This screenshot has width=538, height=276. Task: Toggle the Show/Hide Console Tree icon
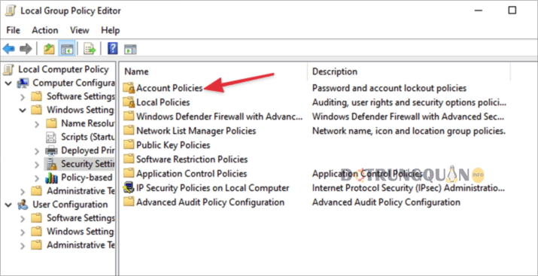tap(67, 49)
